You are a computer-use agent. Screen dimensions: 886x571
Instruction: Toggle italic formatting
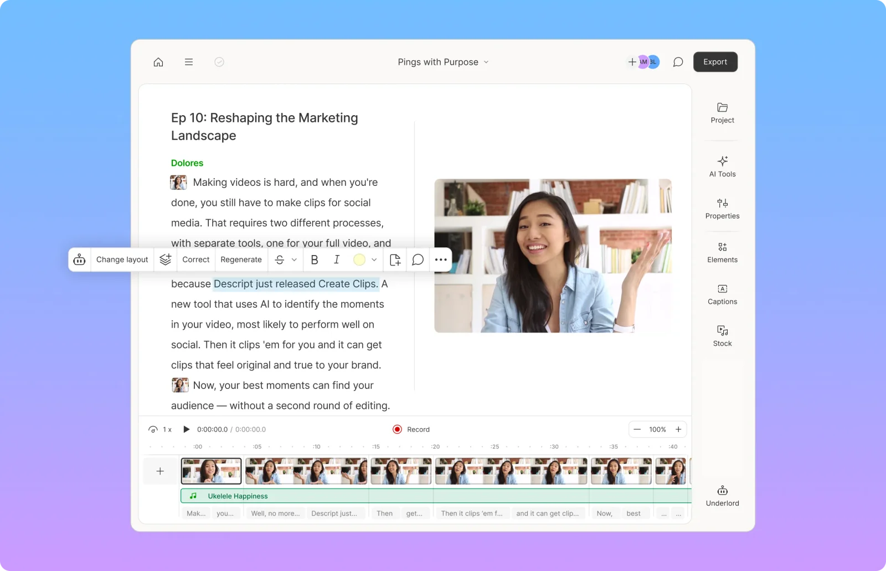pos(336,259)
